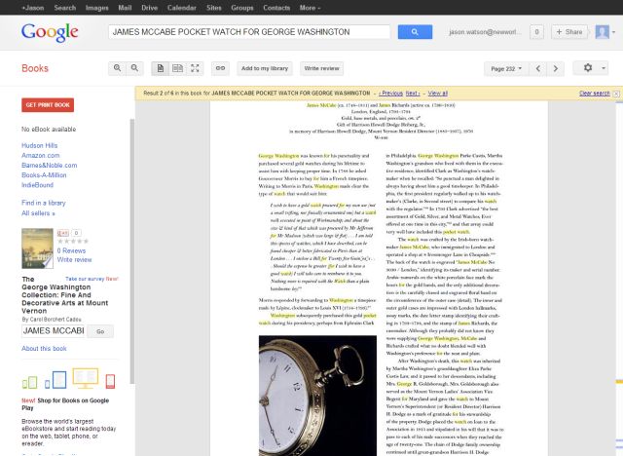This screenshot has height=456, width=623.
Task: Click the notifications count box showing 0
Action: pyautogui.click(x=536, y=32)
